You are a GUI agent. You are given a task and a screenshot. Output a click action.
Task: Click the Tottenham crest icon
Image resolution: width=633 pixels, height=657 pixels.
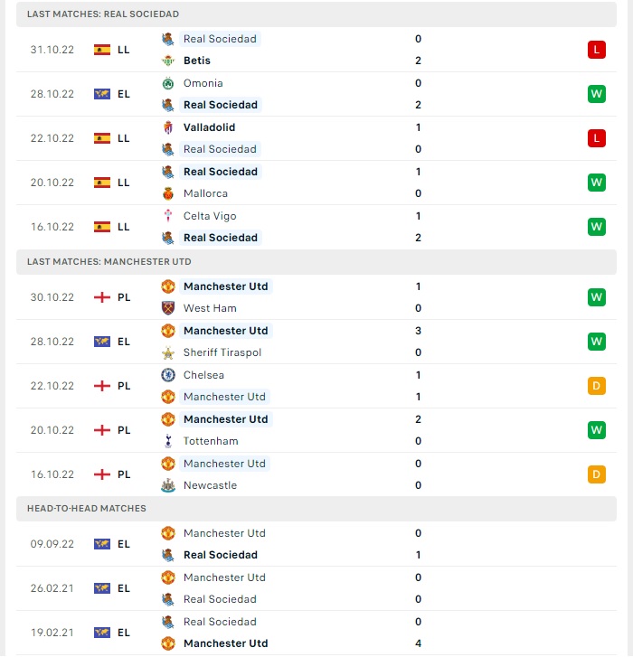pyautogui.click(x=168, y=441)
